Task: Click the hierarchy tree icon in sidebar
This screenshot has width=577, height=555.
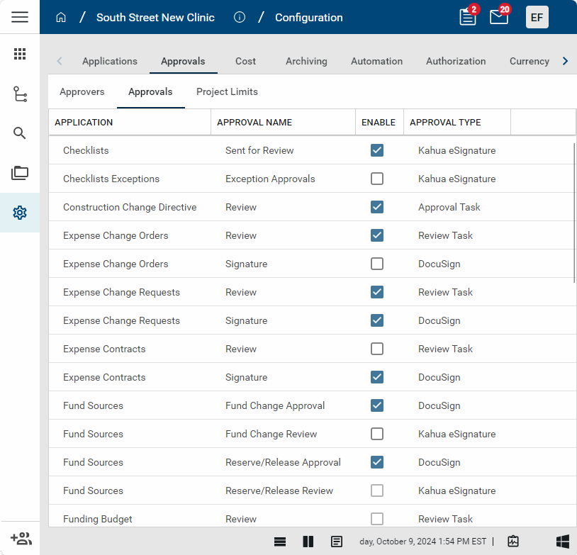Action: point(20,94)
